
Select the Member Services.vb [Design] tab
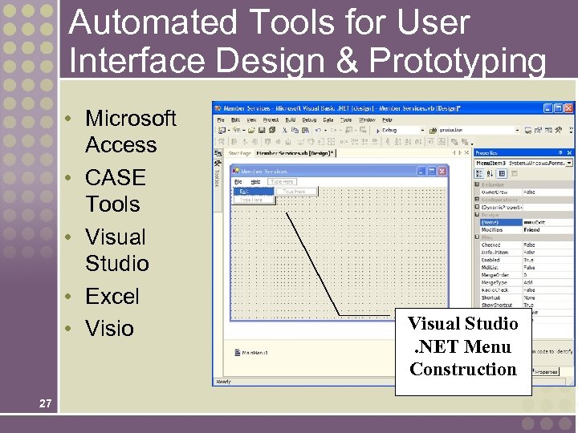point(295,153)
